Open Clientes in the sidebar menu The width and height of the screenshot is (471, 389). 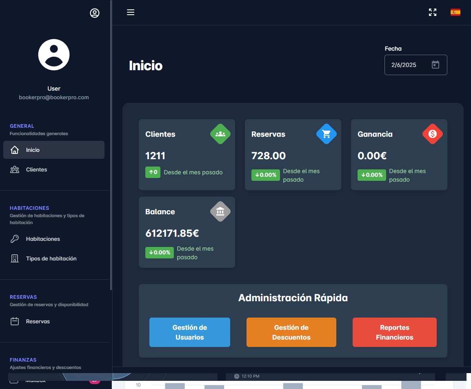37,169
